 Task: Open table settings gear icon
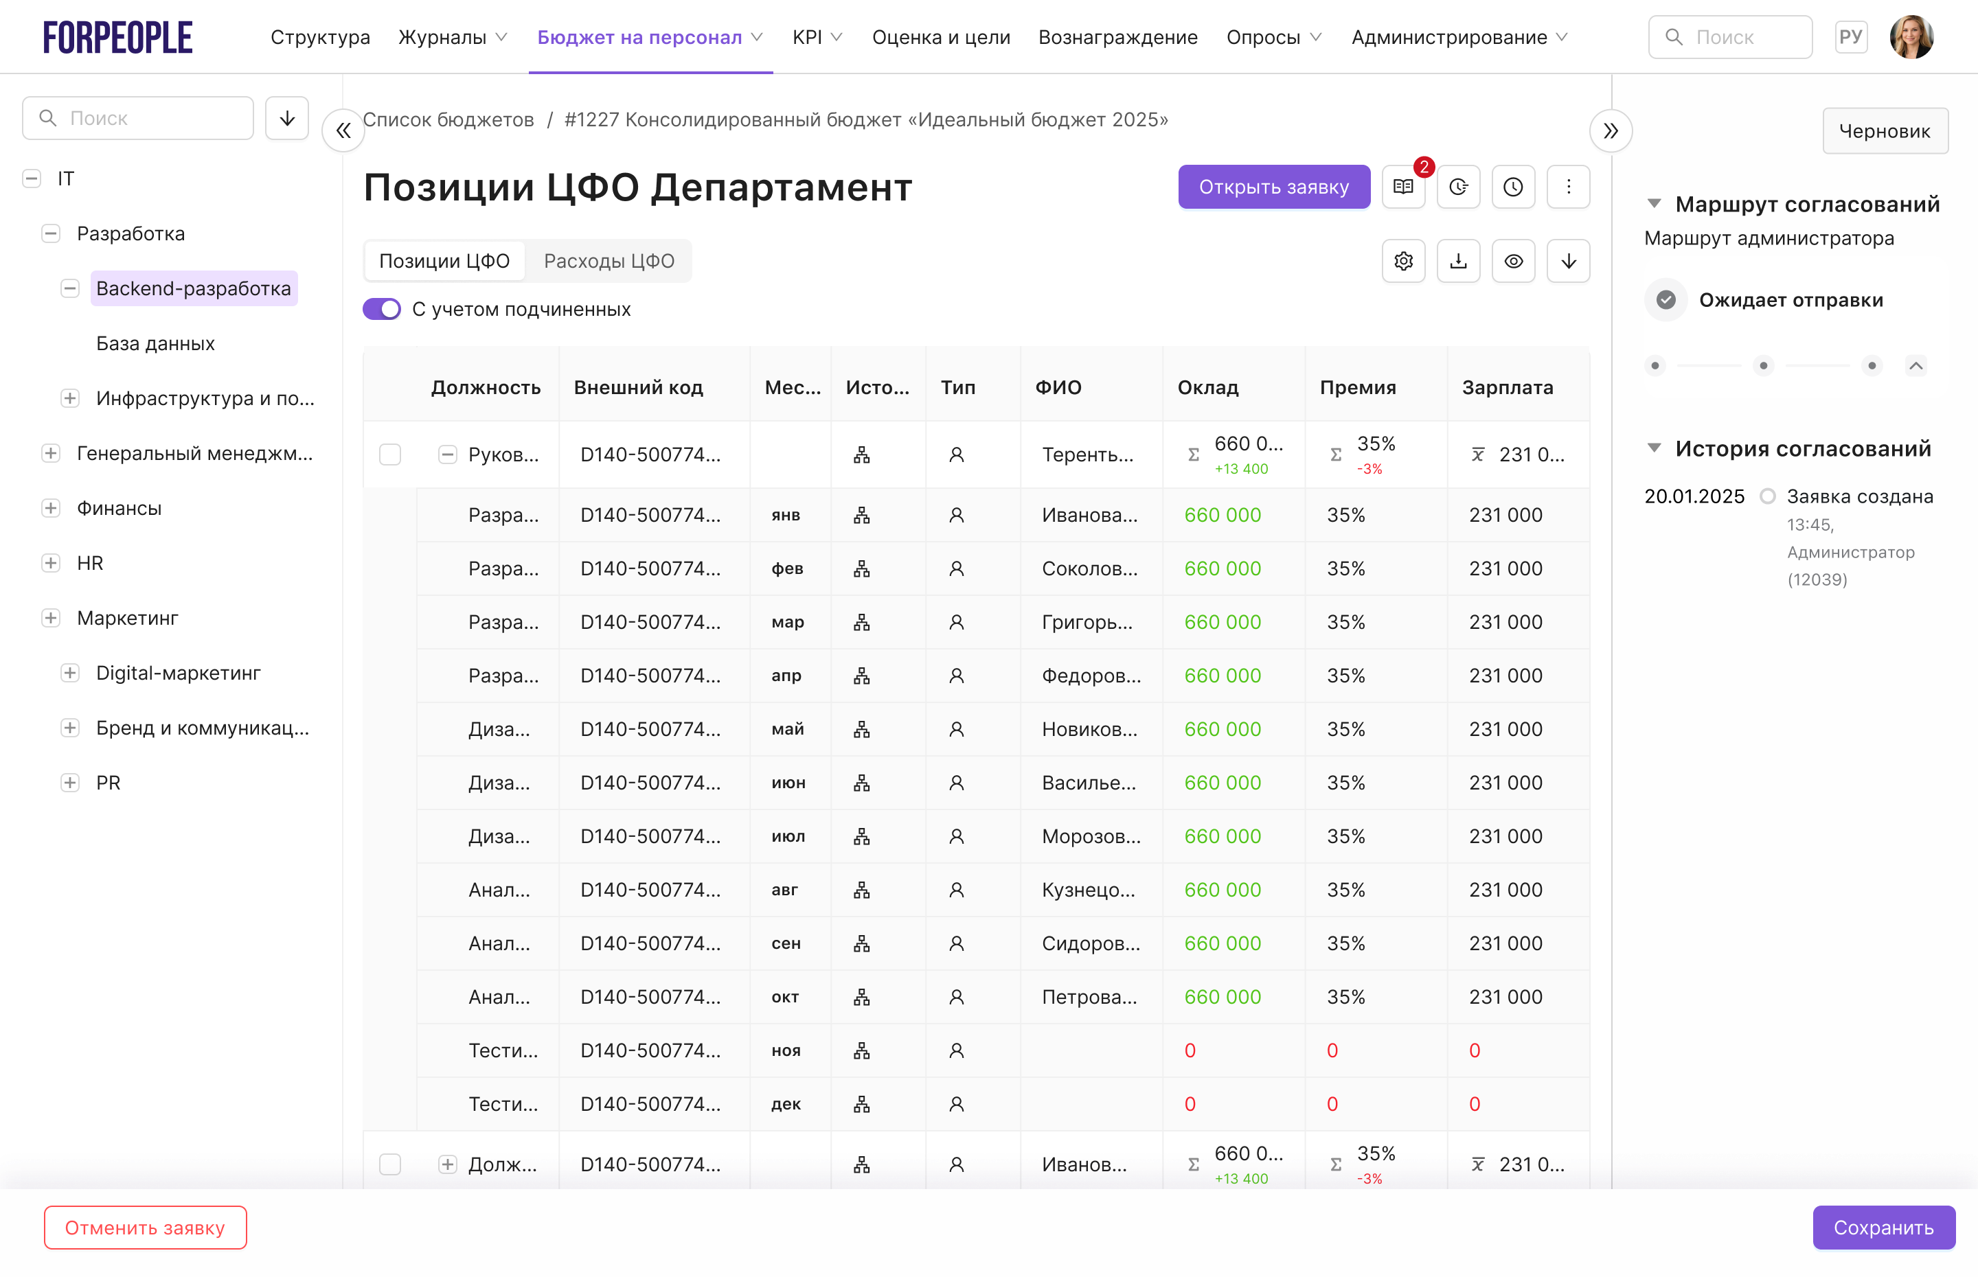coord(1403,261)
